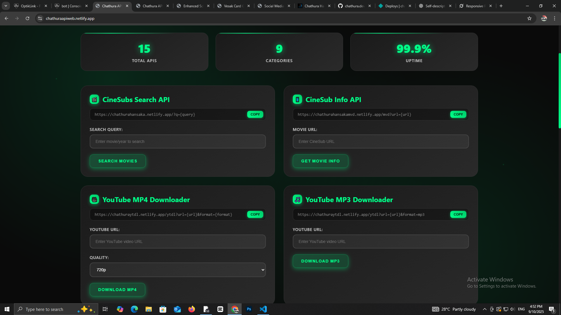Expand hidden icons in the system tray
This screenshot has height=315, width=561.
pyautogui.click(x=484, y=309)
